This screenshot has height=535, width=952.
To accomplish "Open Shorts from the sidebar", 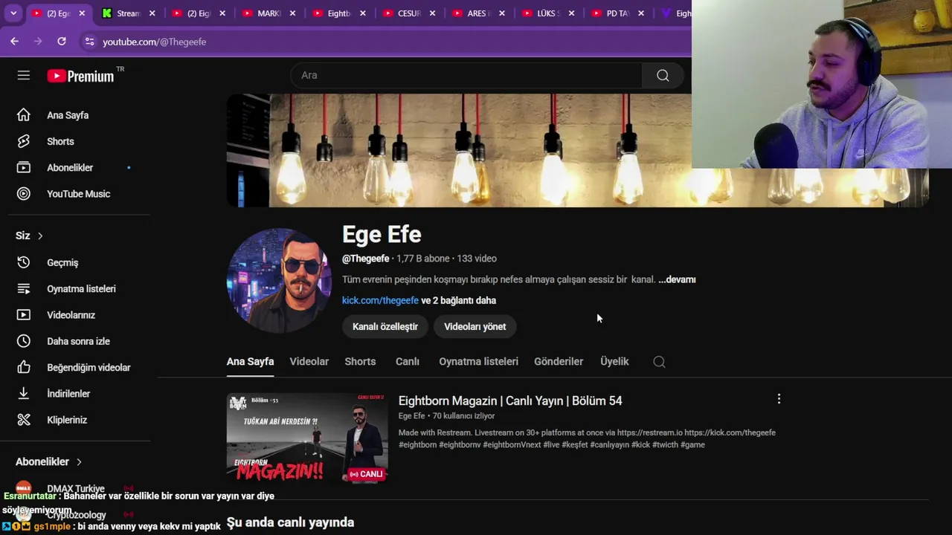I will click(x=60, y=141).
